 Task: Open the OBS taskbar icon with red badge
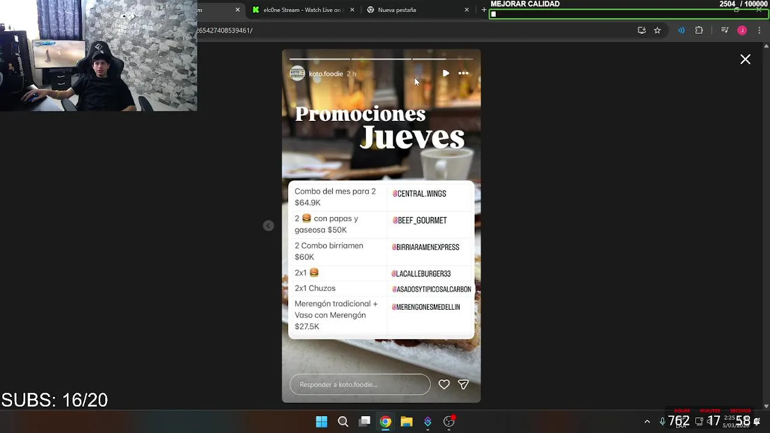449,421
